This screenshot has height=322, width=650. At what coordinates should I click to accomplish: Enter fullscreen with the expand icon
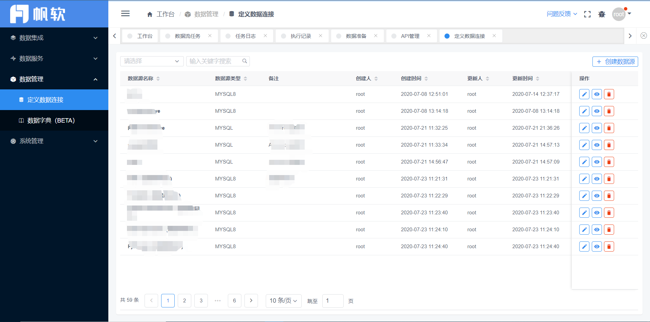(x=587, y=14)
